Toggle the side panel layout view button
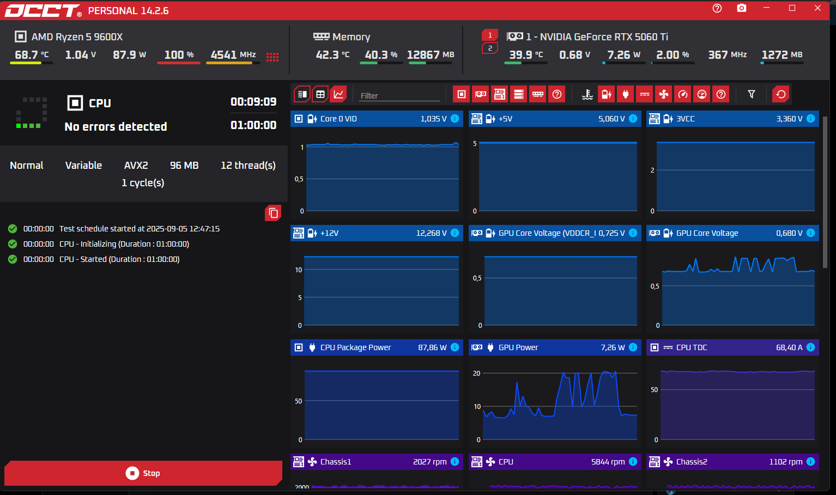The width and height of the screenshot is (836, 495). [x=302, y=94]
